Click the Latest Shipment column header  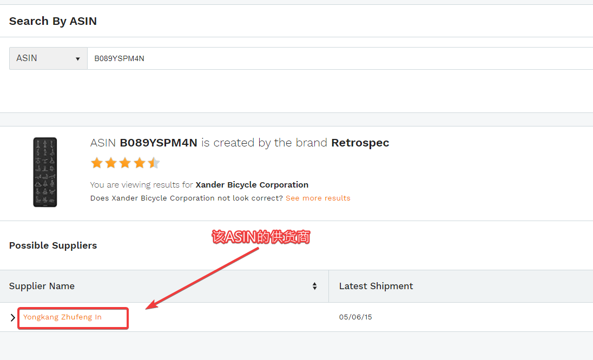[x=376, y=286]
